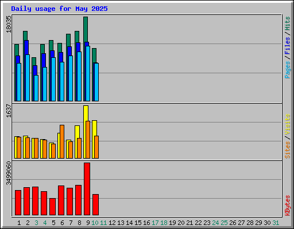Click green day 4 on the date axis
The image size is (294, 229).
pyautogui.click(x=45, y=223)
